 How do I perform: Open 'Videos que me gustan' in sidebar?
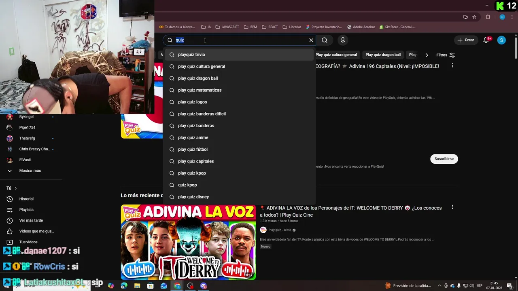pos(31,231)
